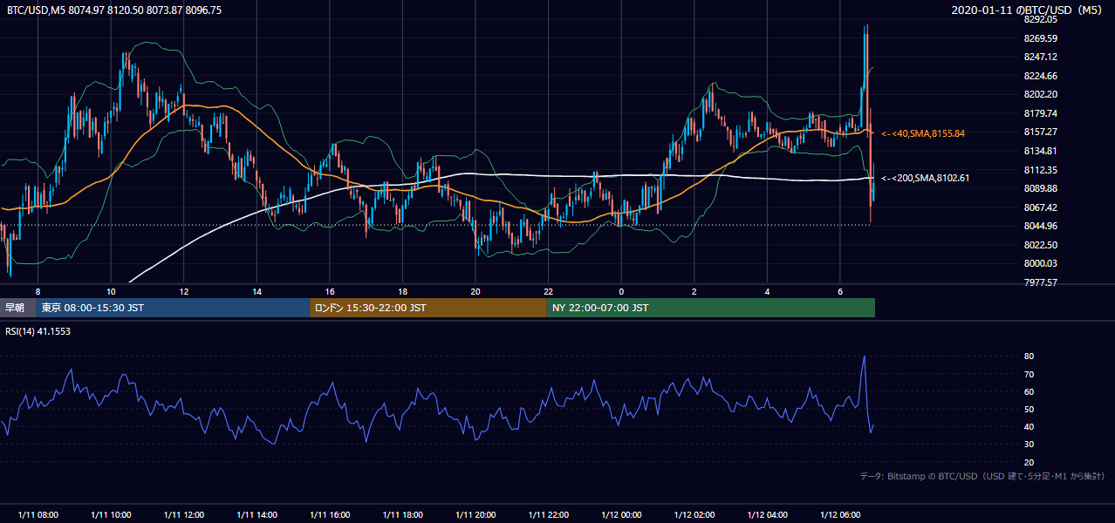Click price axis value 8022.50
The width and height of the screenshot is (1115, 523).
click(x=1041, y=245)
